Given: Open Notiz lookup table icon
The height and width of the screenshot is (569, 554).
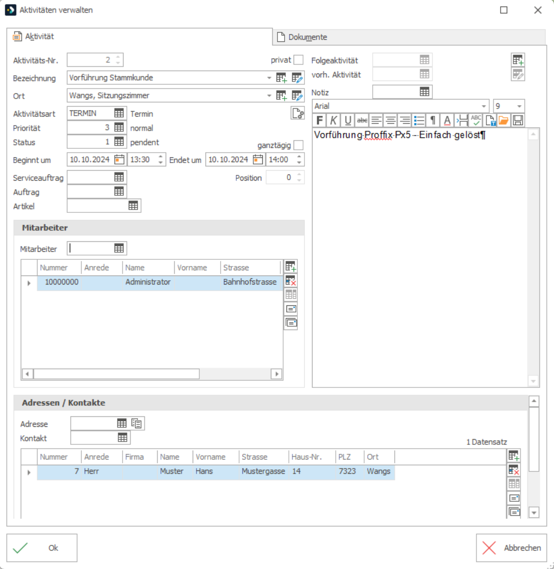Looking at the screenshot, I should (x=424, y=92).
